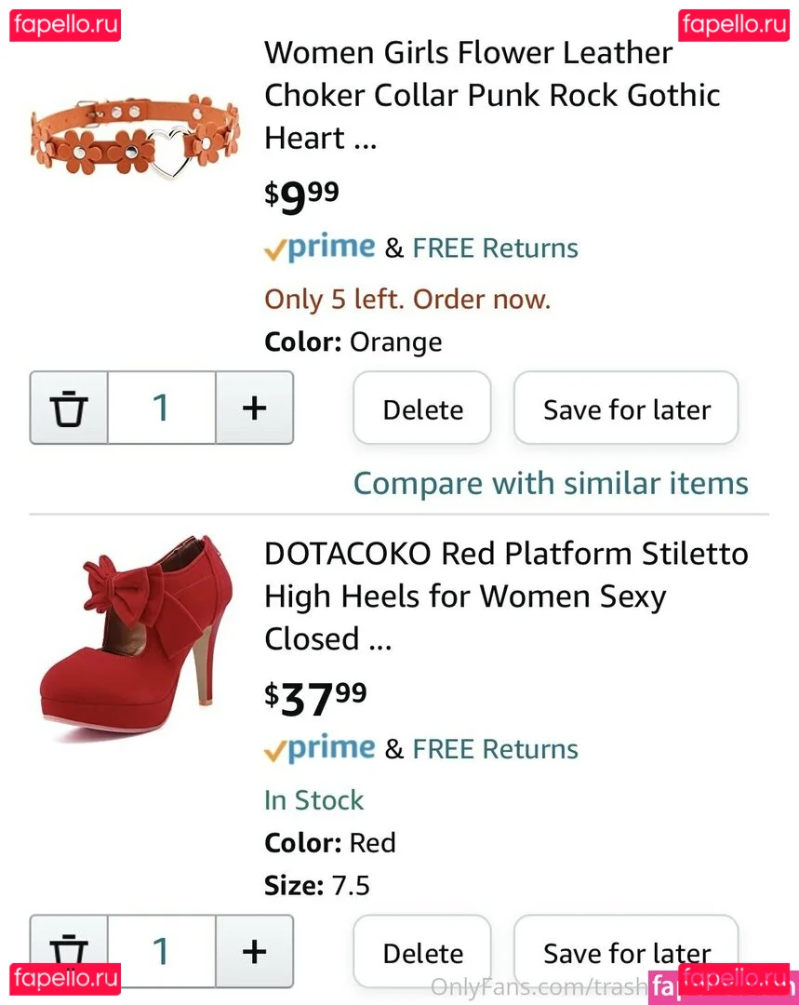This screenshot has height=1005, width=799.
Task: Click the trash icon for the orange choker
Action: [70, 408]
